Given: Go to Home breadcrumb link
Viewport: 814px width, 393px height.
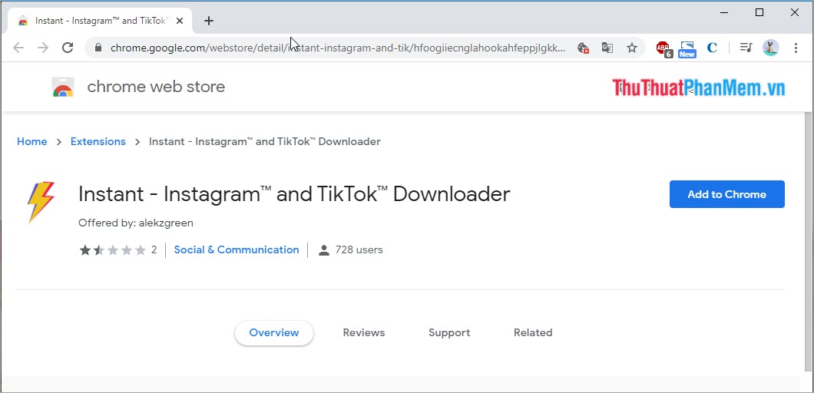Looking at the screenshot, I should click(x=32, y=142).
